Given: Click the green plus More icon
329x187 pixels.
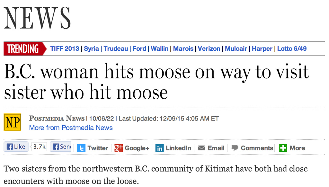Looking at the screenshot, I should pyautogui.click(x=283, y=148).
